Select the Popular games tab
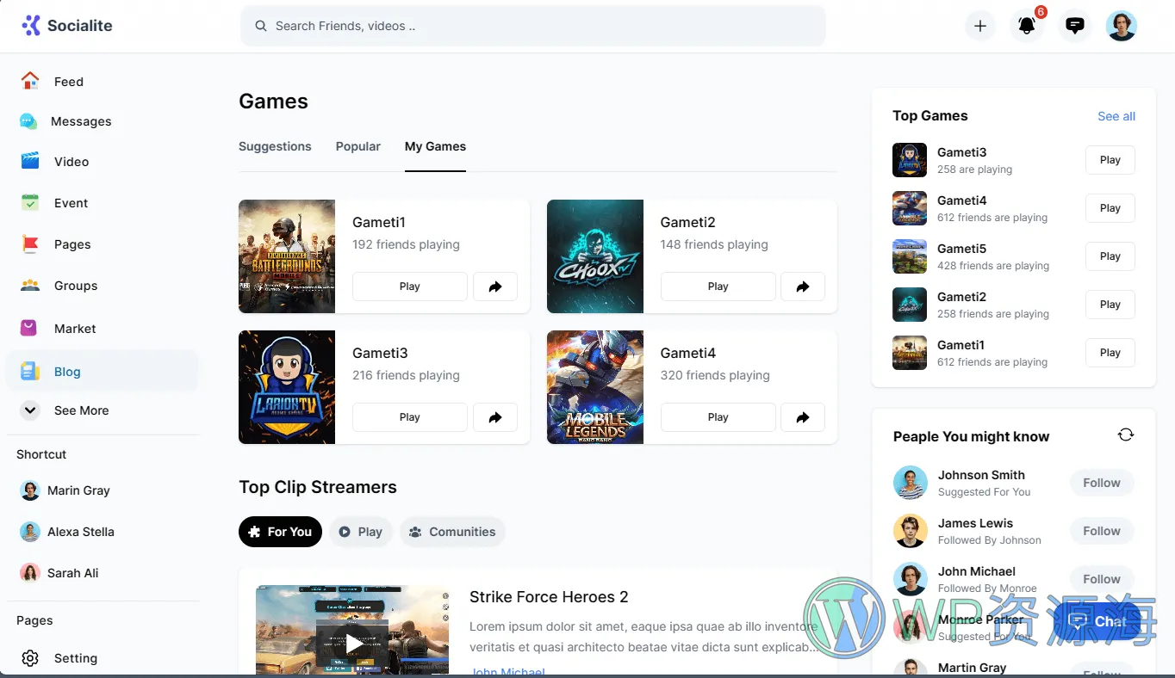The height and width of the screenshot is (678, 1175). pyautogui.click(x=357, y=146)
